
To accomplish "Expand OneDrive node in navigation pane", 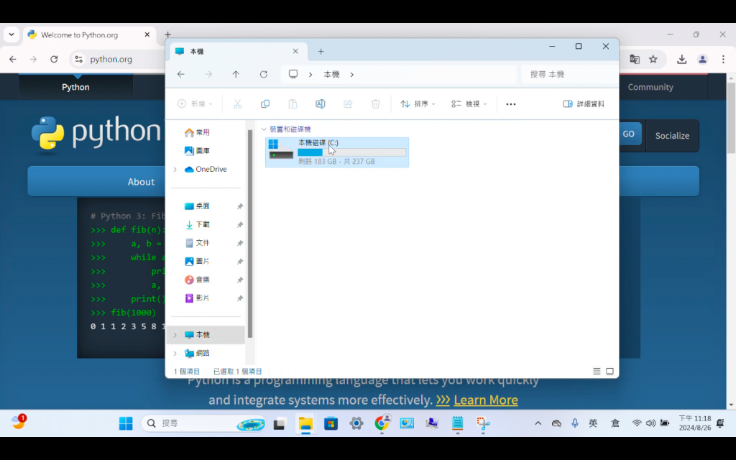I will coord(175,170).
